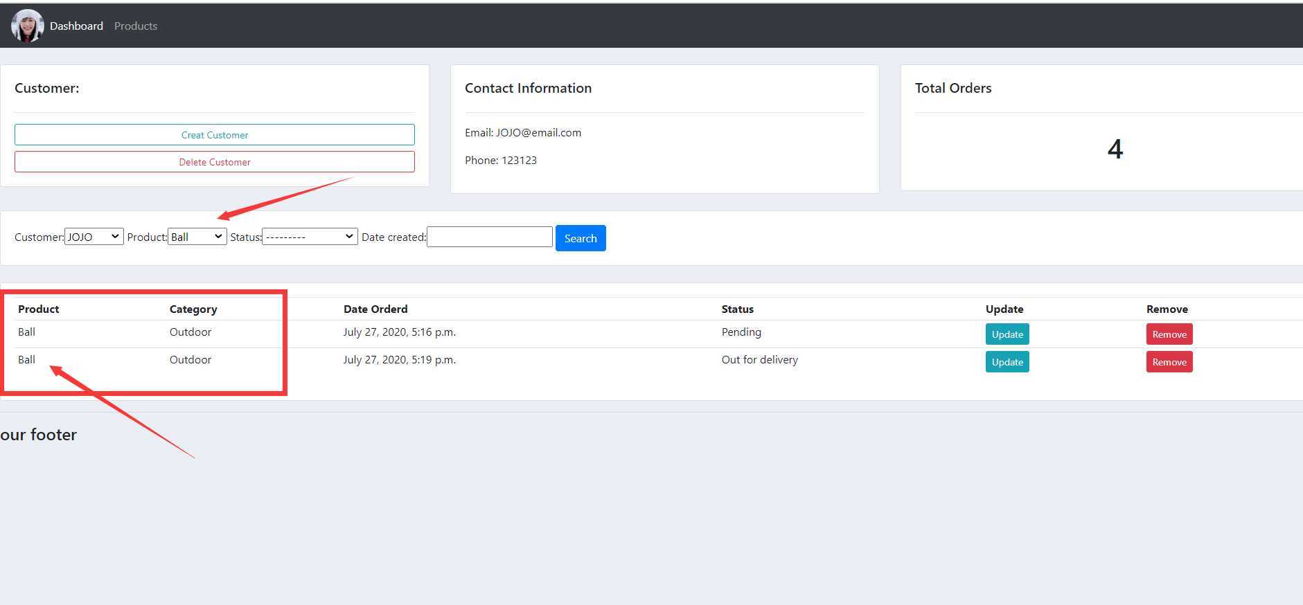1303x605 pixels.
Task: Update the Pending order
Action: [x=1007, y=334]
